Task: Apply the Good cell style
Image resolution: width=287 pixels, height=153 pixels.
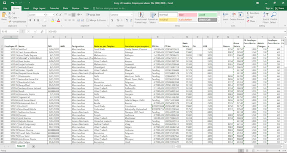Action: 207,15
